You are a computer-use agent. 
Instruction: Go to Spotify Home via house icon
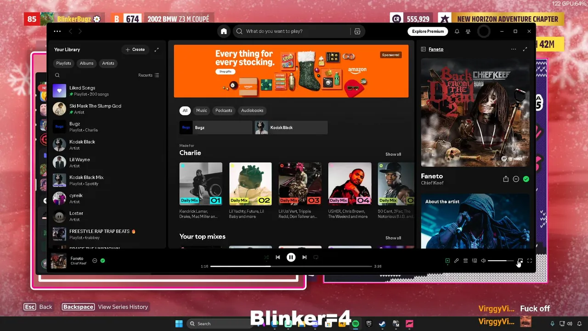(224, 31)
